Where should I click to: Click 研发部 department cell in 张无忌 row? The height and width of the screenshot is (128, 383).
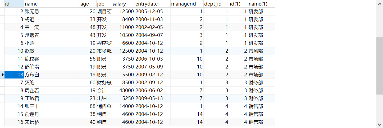261,12
